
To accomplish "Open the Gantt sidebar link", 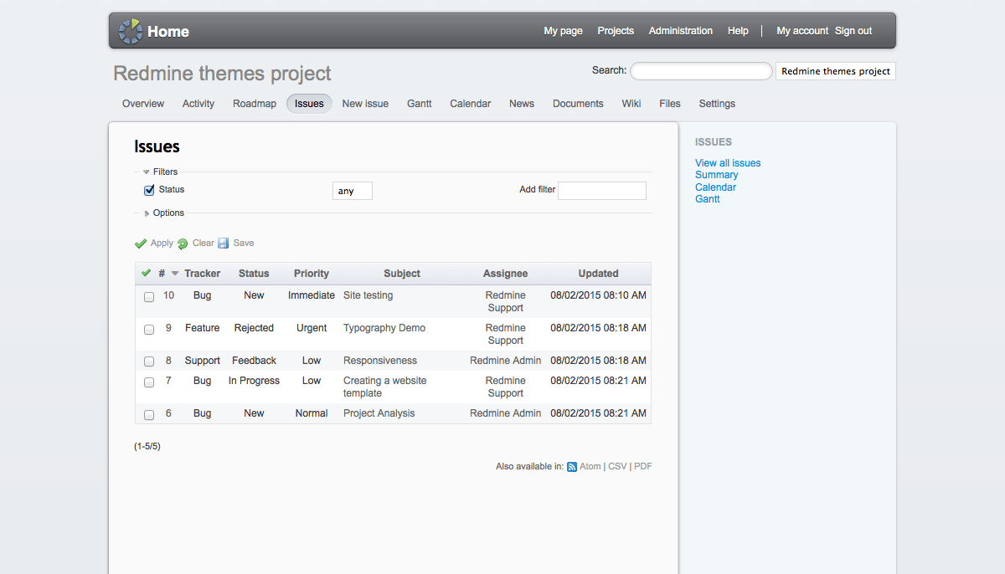I will (x=708, y=199).
